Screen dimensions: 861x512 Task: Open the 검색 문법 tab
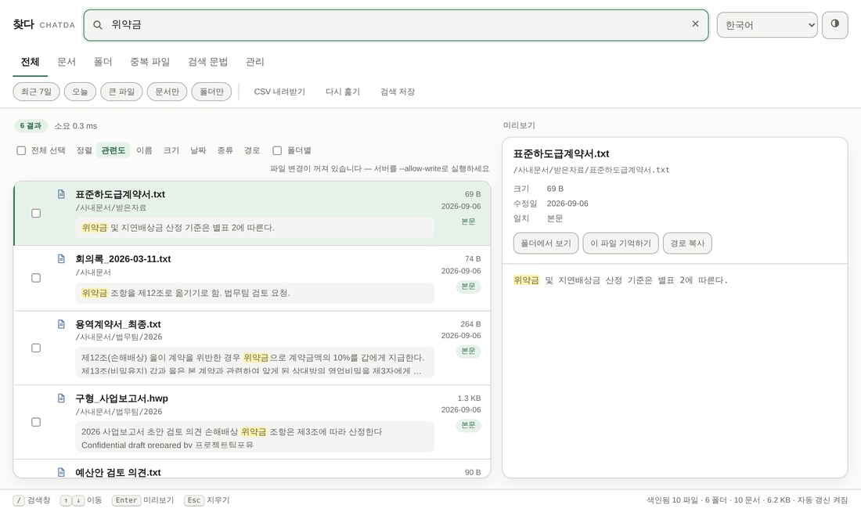[x=207, y=62]
